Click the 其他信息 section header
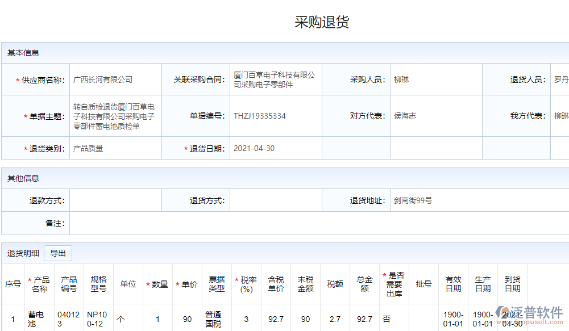Screen dimensions: 569x331 click(x=23, y=178)
